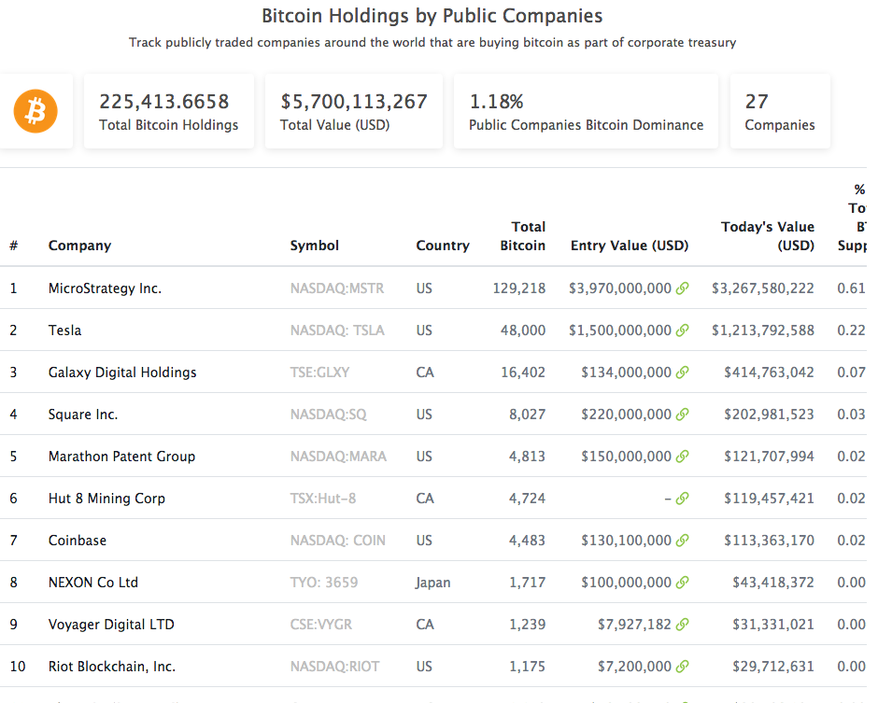Click the $7,927,182 entry value

tap(634, 624)
